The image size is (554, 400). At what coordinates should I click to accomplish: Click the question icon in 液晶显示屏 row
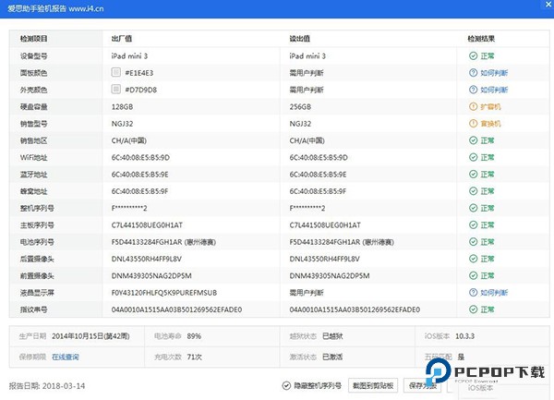pyautogui.click(x=473, y=292)
